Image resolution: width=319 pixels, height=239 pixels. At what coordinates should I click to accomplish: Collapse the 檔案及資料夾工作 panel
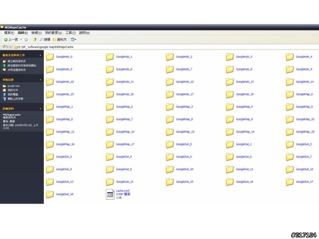(x=40, y=55)
